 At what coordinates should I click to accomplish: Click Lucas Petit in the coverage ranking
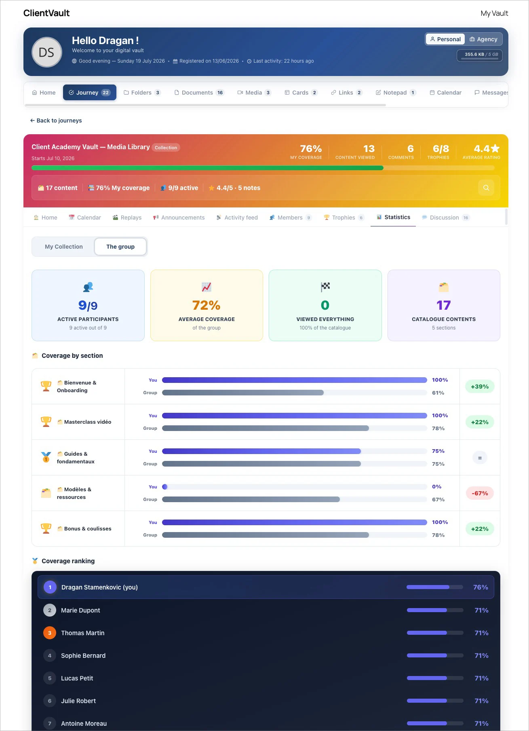tap(266, 678)
